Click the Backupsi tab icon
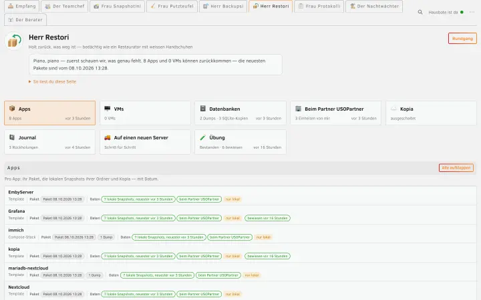 point(206,6)
